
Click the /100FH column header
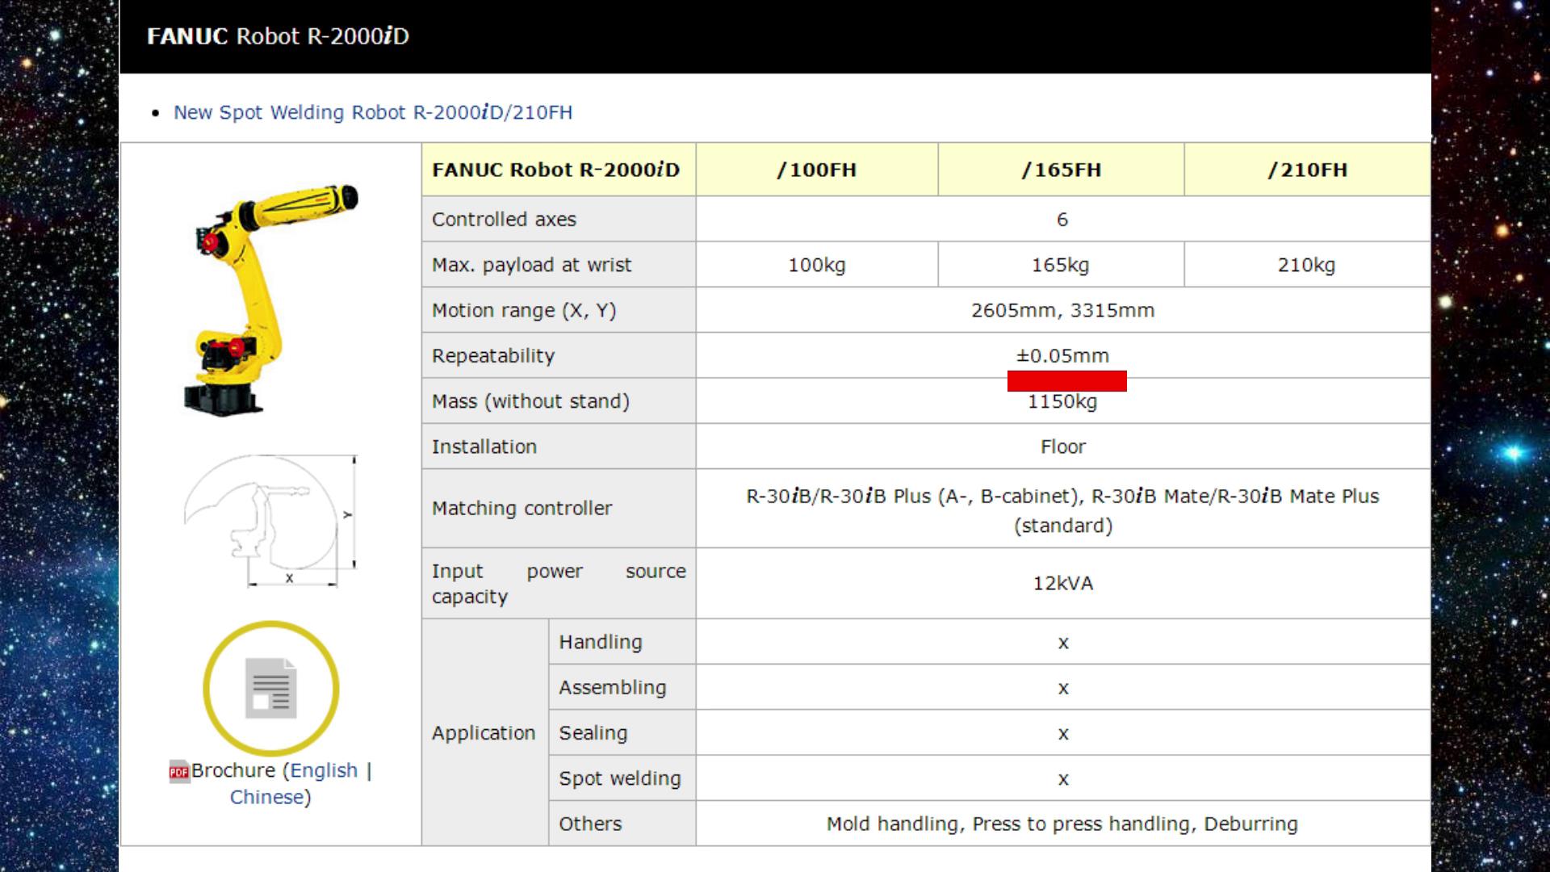pyautogui.click(x=816, y=170)
